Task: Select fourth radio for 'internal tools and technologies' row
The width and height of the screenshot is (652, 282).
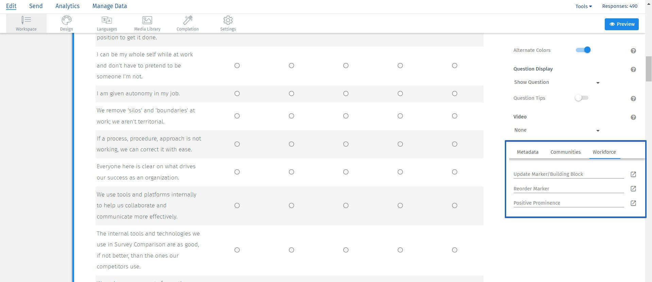Action: 400,250
